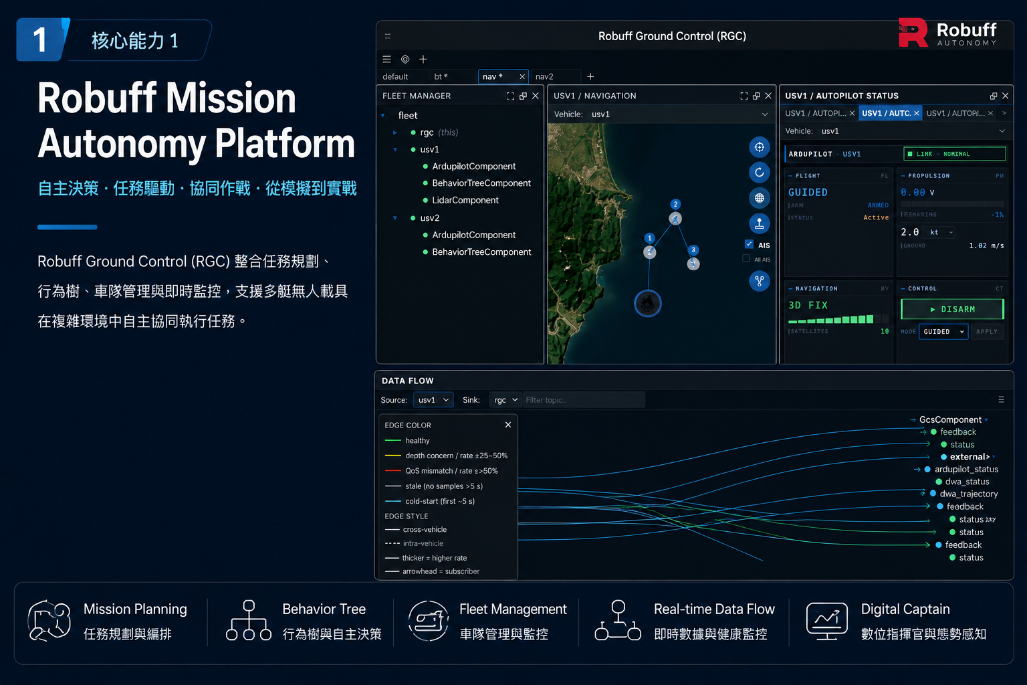Image resolution: width=1027 pixels, height=685 pixels.
Task: Pop out the Autopilot Status panel
Action: pos(994,96)
